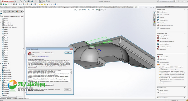Click the Undo arrow icon
The width and height of the screenshot is (188, 101).
coord(36,1)
